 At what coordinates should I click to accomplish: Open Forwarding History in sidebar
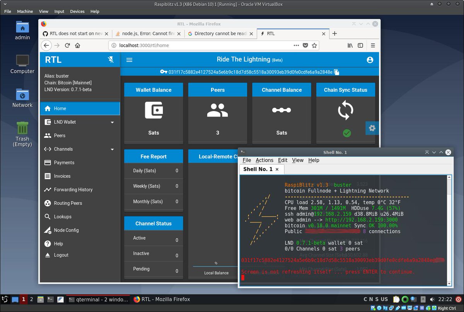click(x=80, y=190)
